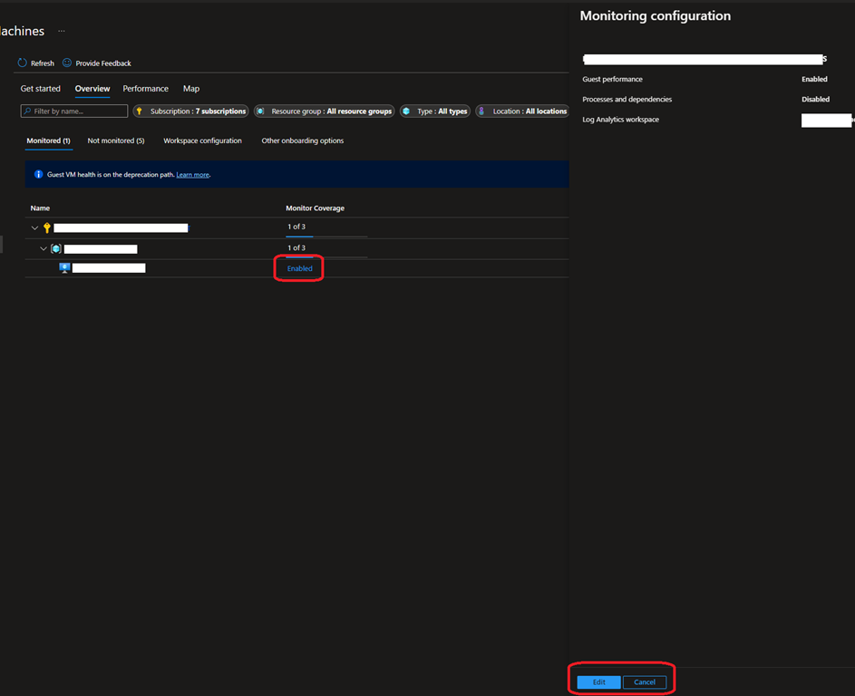Viewport: 855px width, 696px height.
Task: Click the resource group cube icon in the tree
Action: click(x=56, y=248)
